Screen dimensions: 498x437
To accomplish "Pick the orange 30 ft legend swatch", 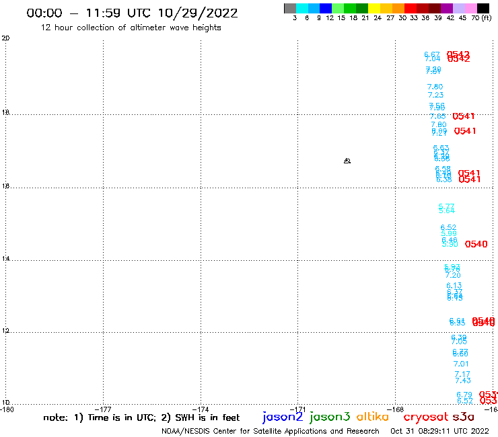I will [398, 8].
